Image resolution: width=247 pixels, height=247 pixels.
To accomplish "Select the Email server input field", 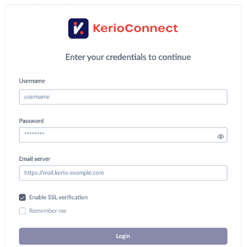I will [123, 173].
